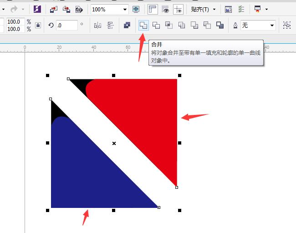Viewport: 296px width, 233px height.
Task: Click the black corner of the blue triangle
Action: (56, 112)
